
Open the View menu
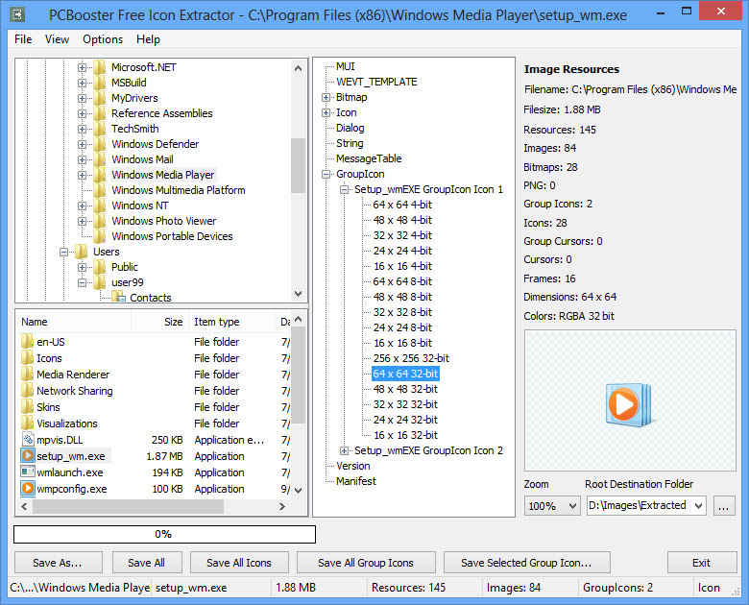[x=57, y=39]
